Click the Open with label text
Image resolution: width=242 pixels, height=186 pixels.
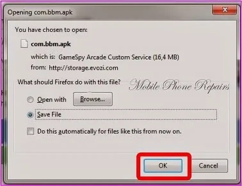tap(52, 100)
